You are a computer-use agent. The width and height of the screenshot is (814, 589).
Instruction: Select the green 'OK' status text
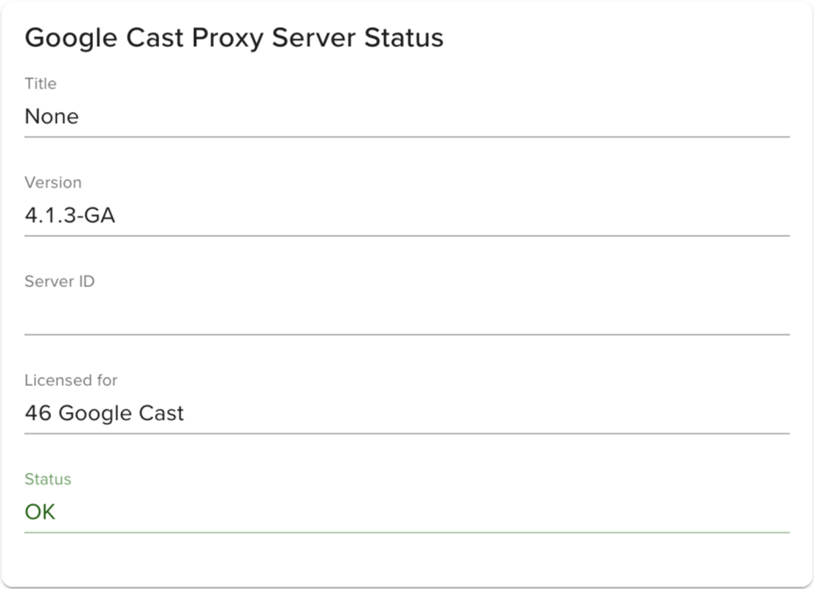(40, 511)
